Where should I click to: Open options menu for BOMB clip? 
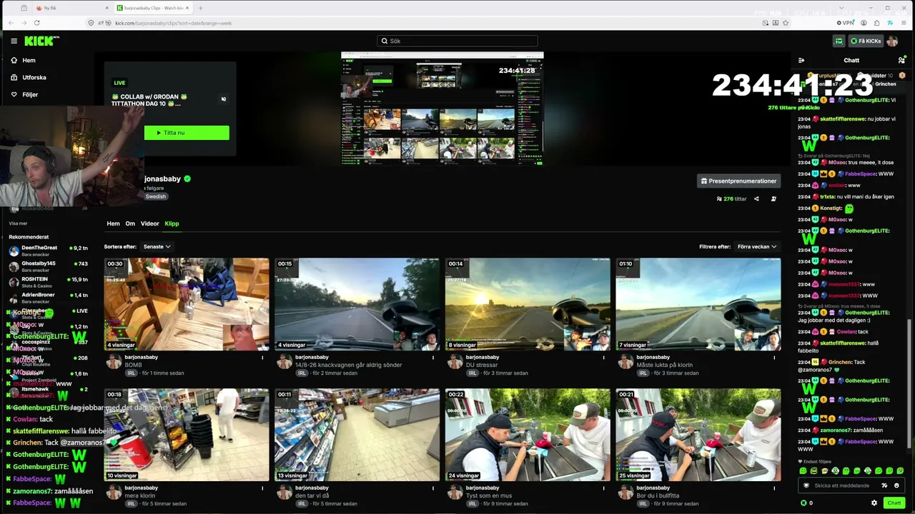click(262, 358)
